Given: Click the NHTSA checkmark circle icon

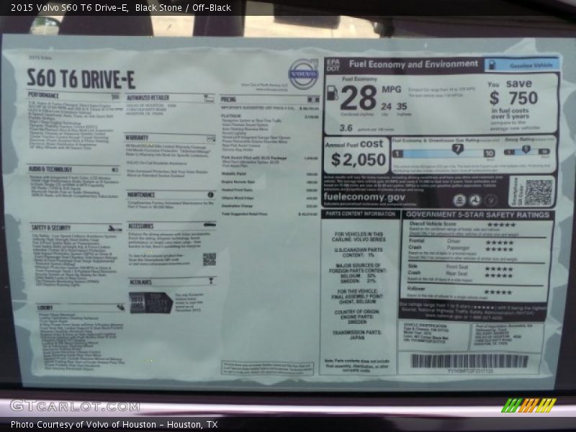Looking at the screenshot, I should tap(492, 199).
